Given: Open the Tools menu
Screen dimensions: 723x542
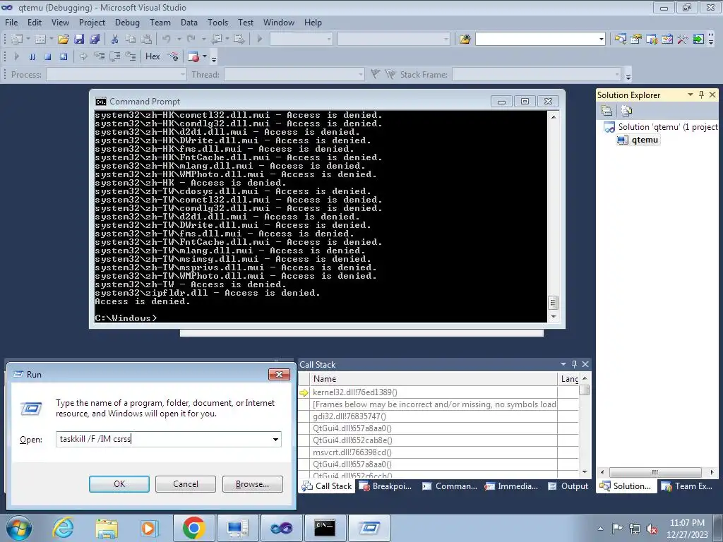Looking at the screenshot, I should tap(217, 23).
